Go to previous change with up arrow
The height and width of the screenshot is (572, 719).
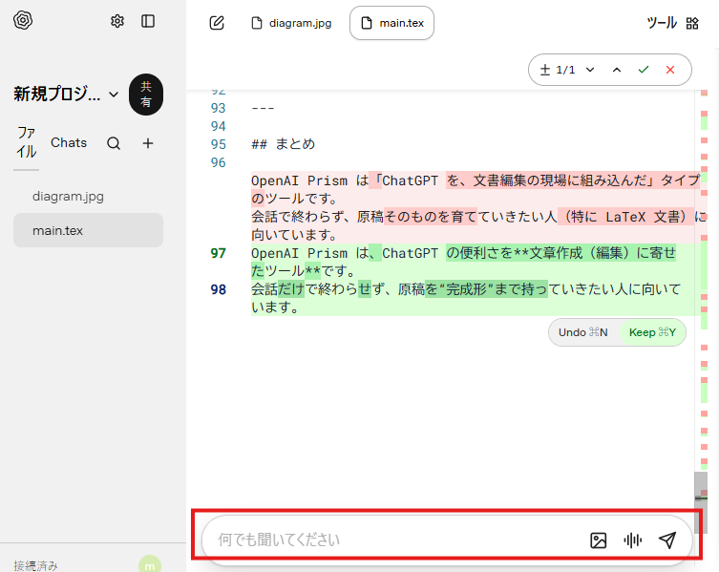click(x=617, y=70)
